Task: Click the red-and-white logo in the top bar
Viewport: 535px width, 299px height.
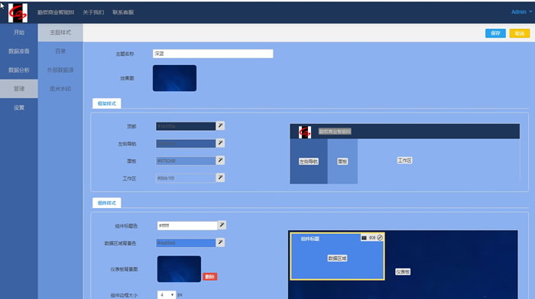Action: point(18,13)
